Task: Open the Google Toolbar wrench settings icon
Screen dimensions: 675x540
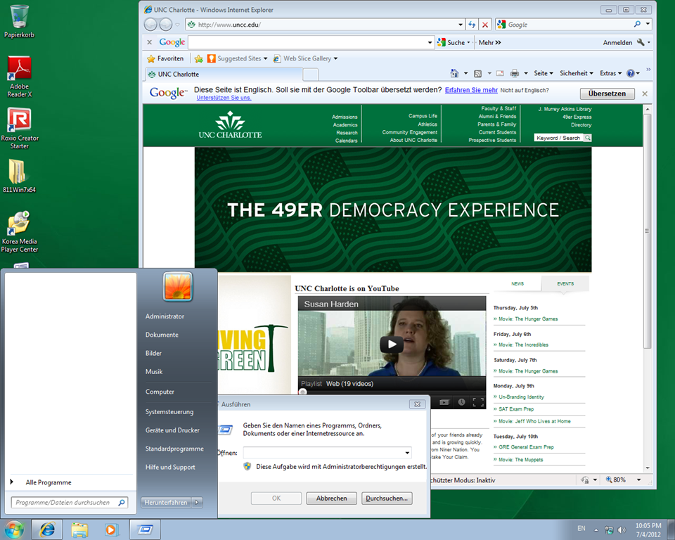Action: pos(641,42)
